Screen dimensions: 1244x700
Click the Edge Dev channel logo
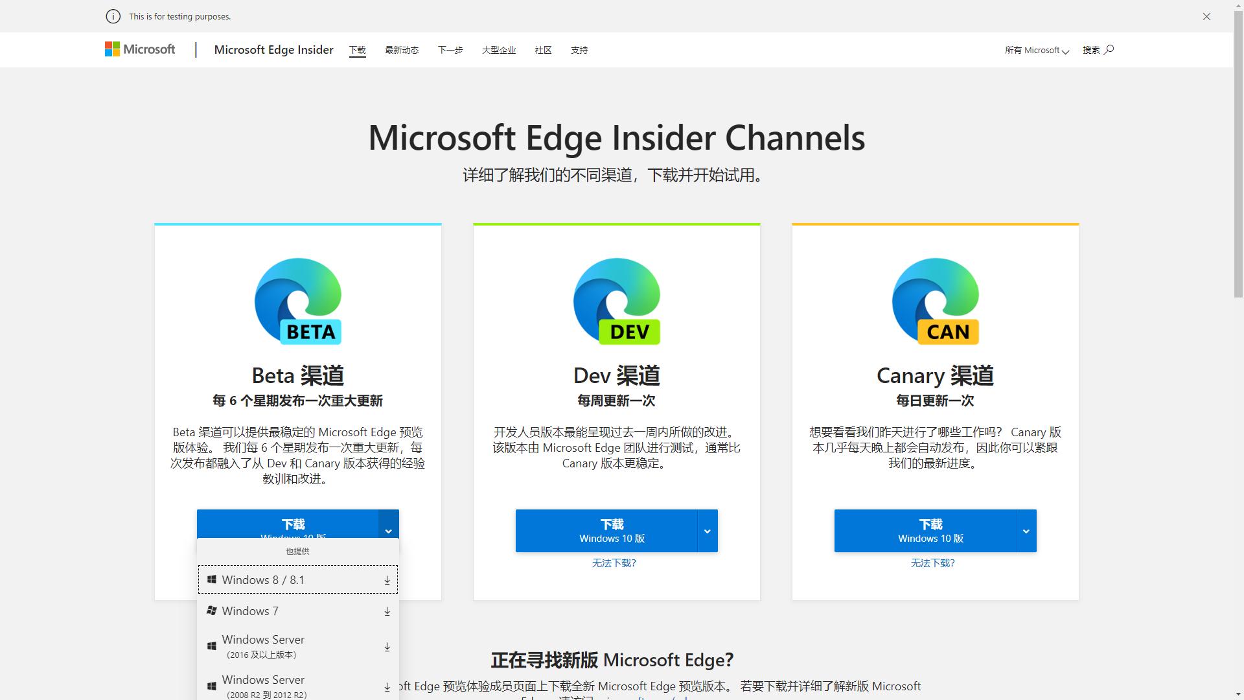tap(617, 301)
